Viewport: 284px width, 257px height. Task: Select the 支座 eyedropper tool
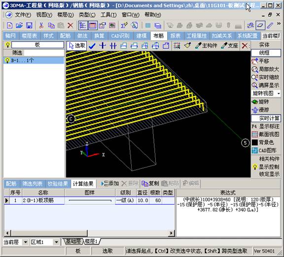point(229,46)
